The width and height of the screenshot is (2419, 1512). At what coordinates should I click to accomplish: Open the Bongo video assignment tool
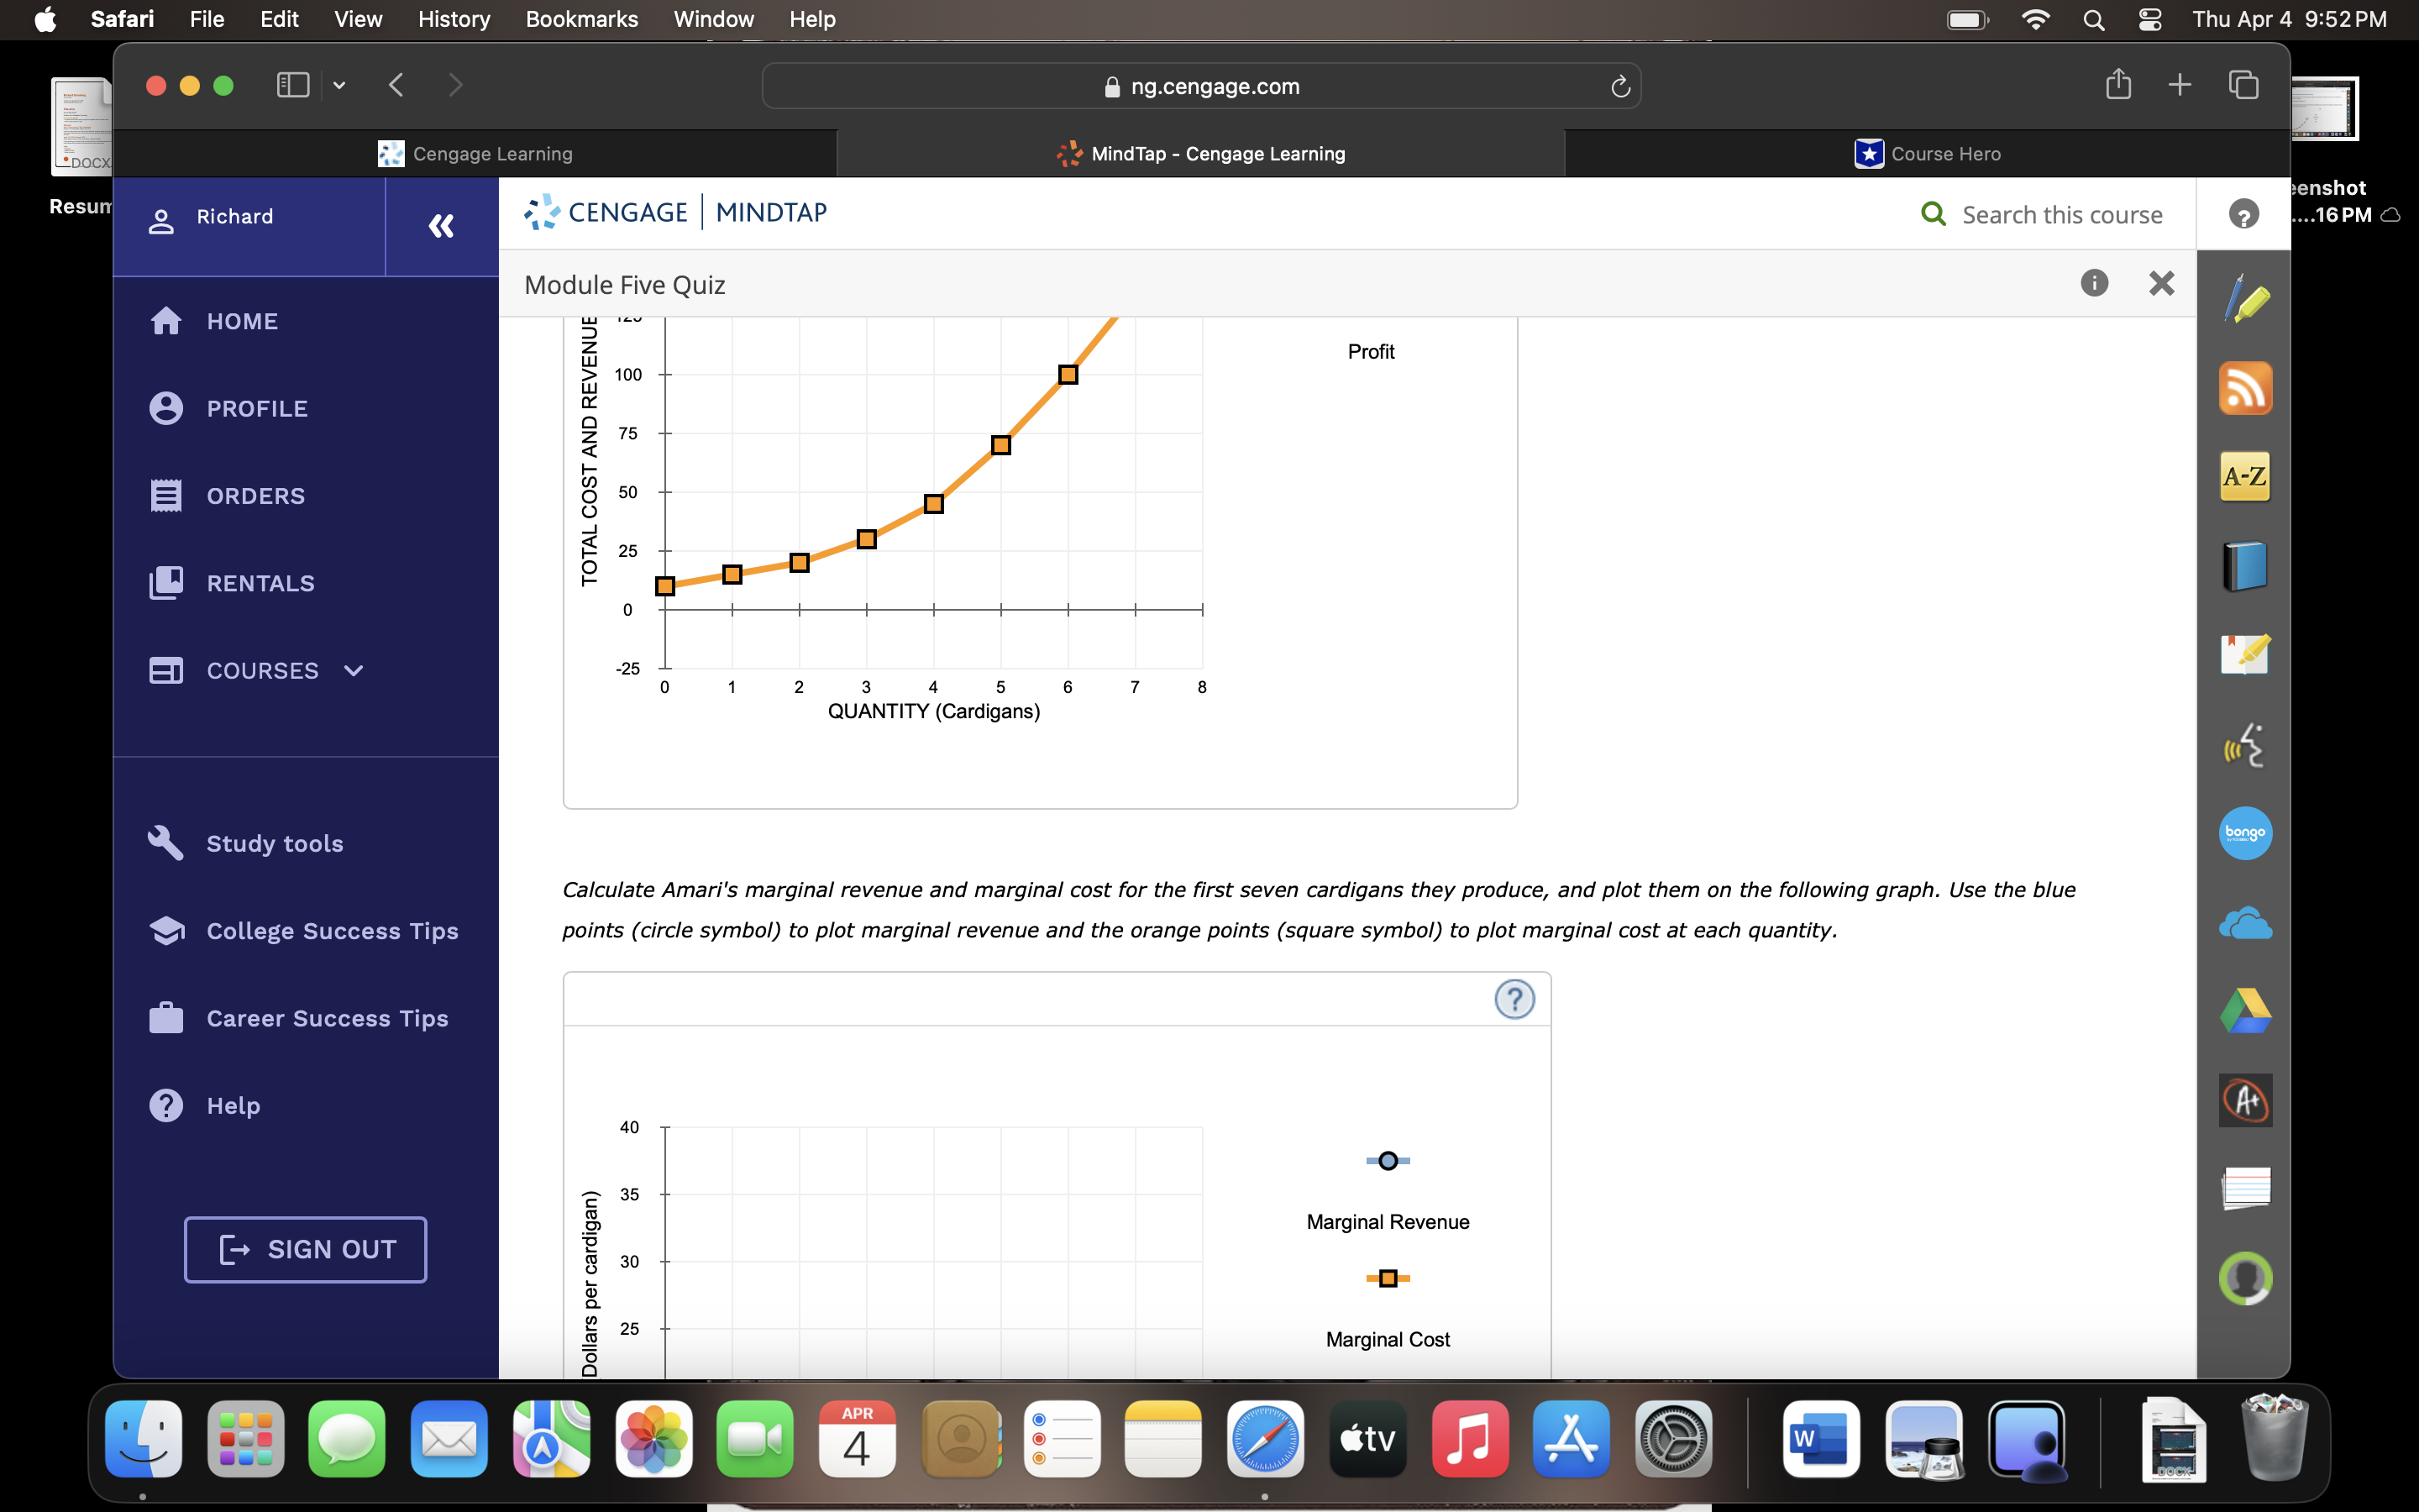(x=2245, y=833)
